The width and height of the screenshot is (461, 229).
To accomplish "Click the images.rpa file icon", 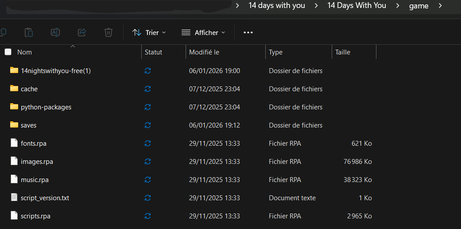I will pyautogui.click(x=14, y=161).
